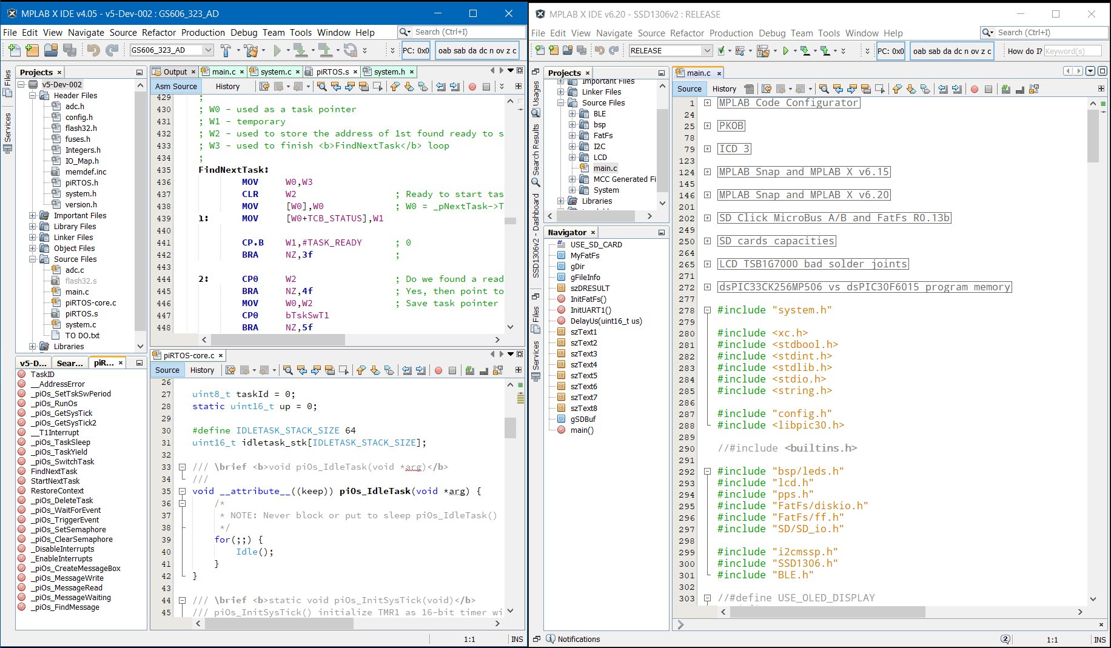The image size is (1111, 648).
Task: Expand the SD cards capacities code fold
Action: point(707,241)
